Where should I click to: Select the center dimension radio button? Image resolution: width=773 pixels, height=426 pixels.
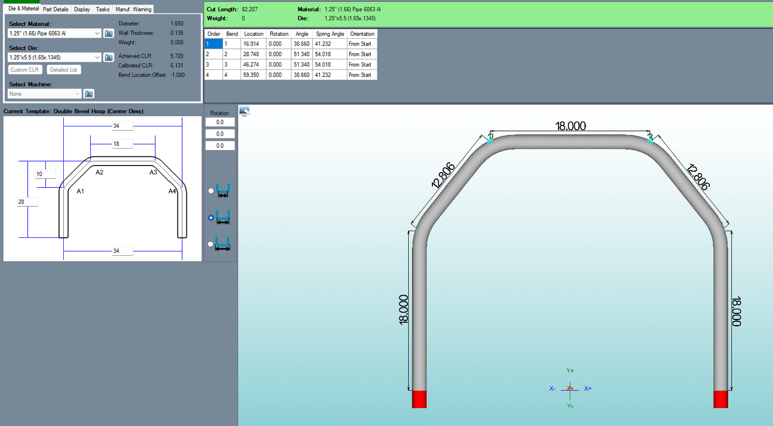pyautogui.click(x=211, y=218)
